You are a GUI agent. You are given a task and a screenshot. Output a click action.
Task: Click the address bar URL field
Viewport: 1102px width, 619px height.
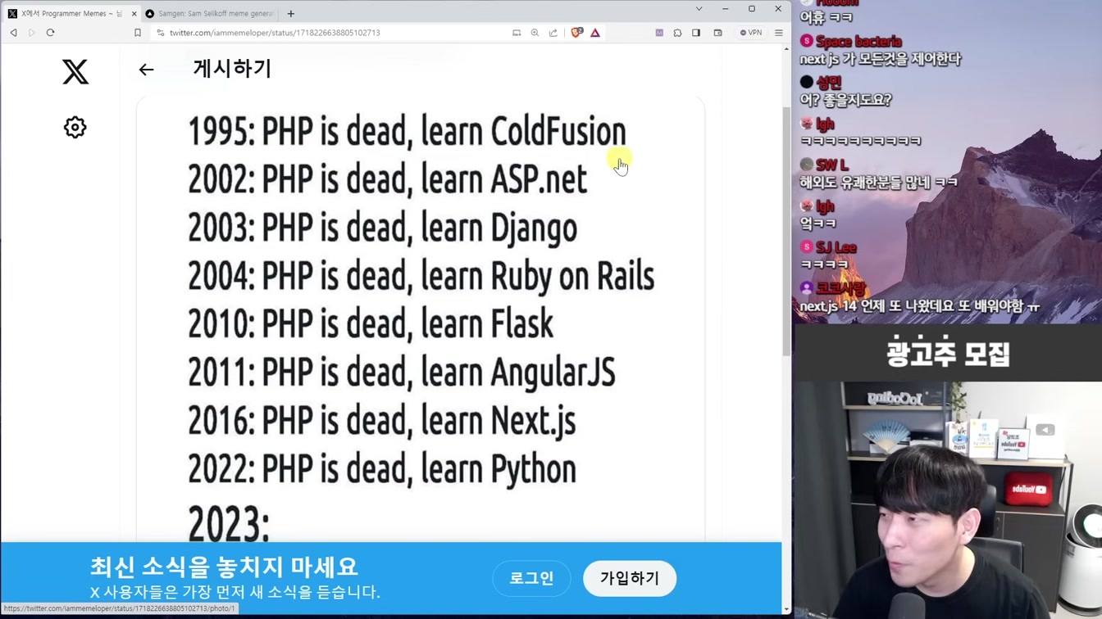[x=336, y=33]
